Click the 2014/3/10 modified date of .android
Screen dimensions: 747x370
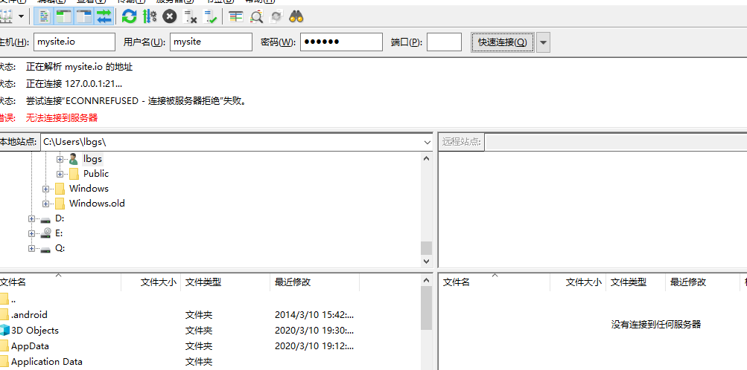coord(314,314)
